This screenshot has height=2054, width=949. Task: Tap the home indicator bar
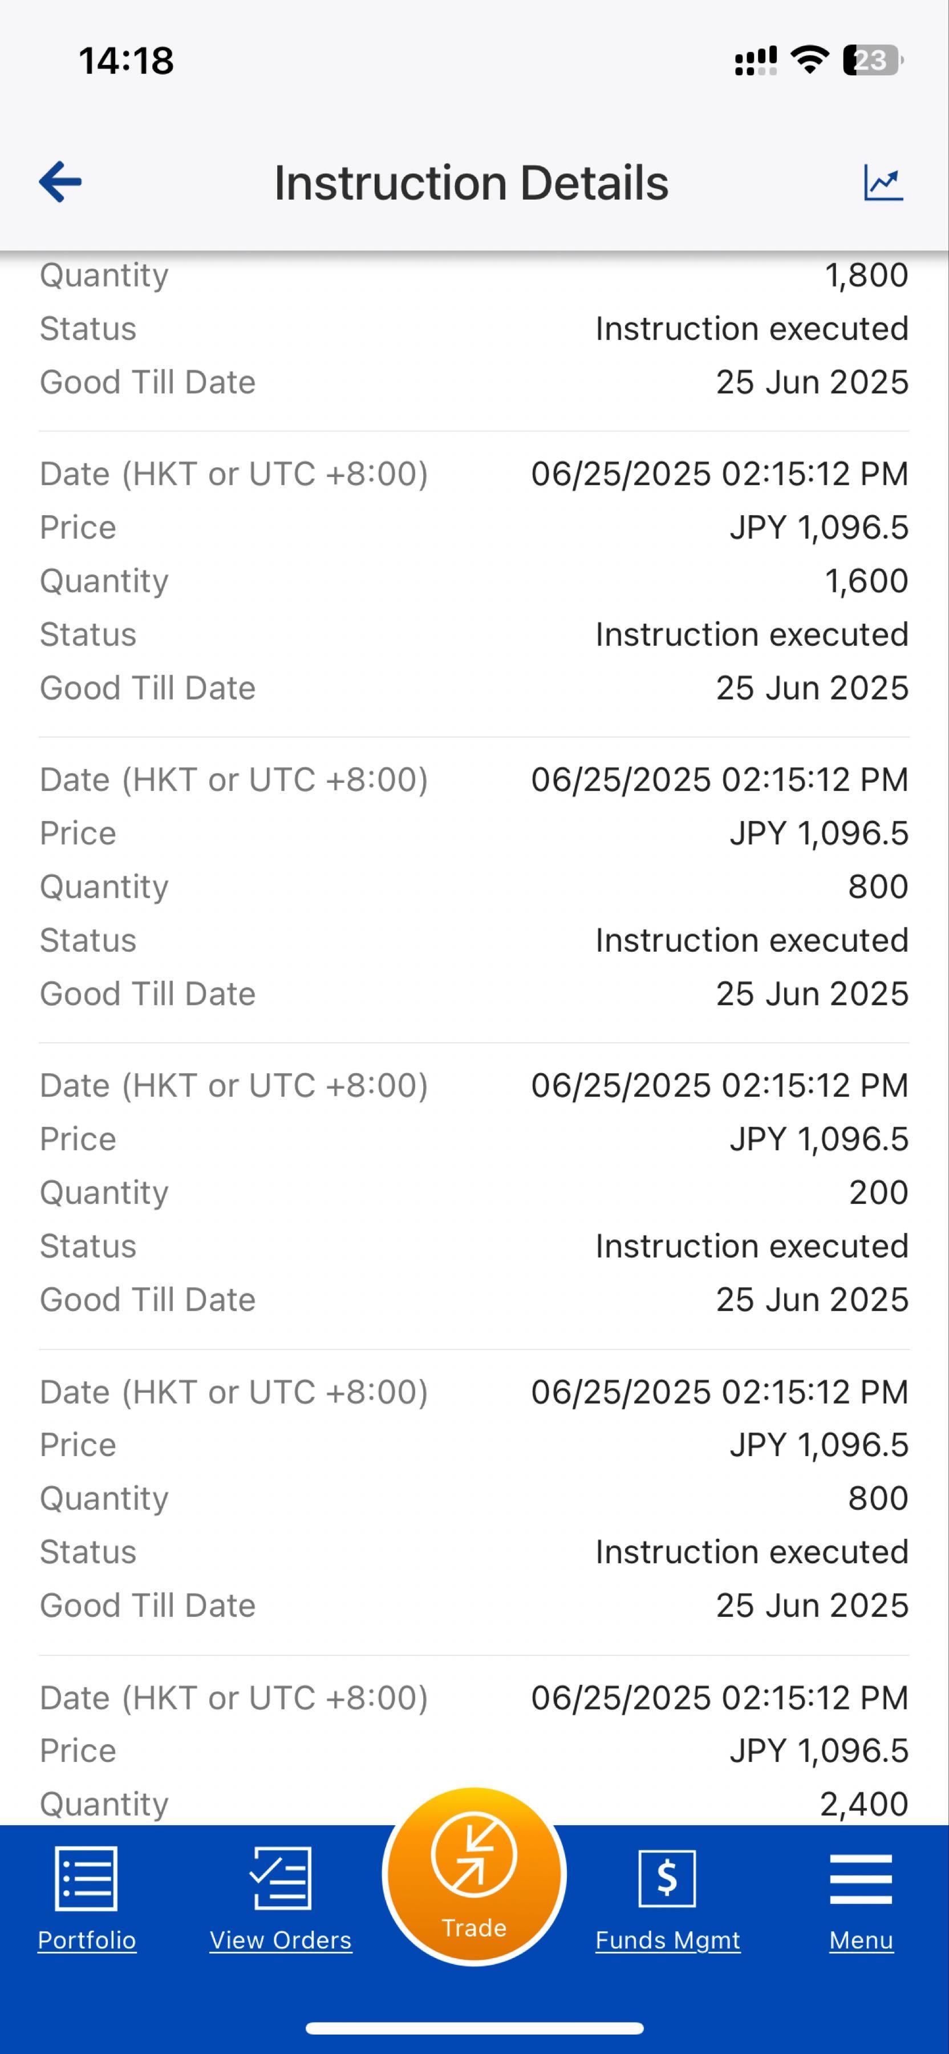474,2028
